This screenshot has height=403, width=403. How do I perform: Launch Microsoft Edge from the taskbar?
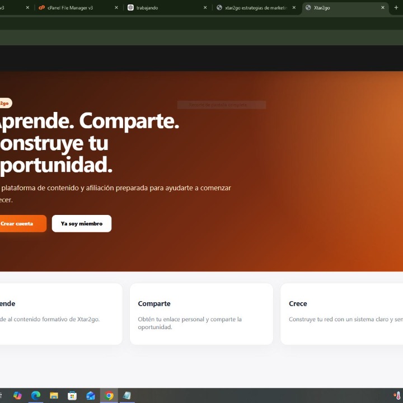(36, 395)
